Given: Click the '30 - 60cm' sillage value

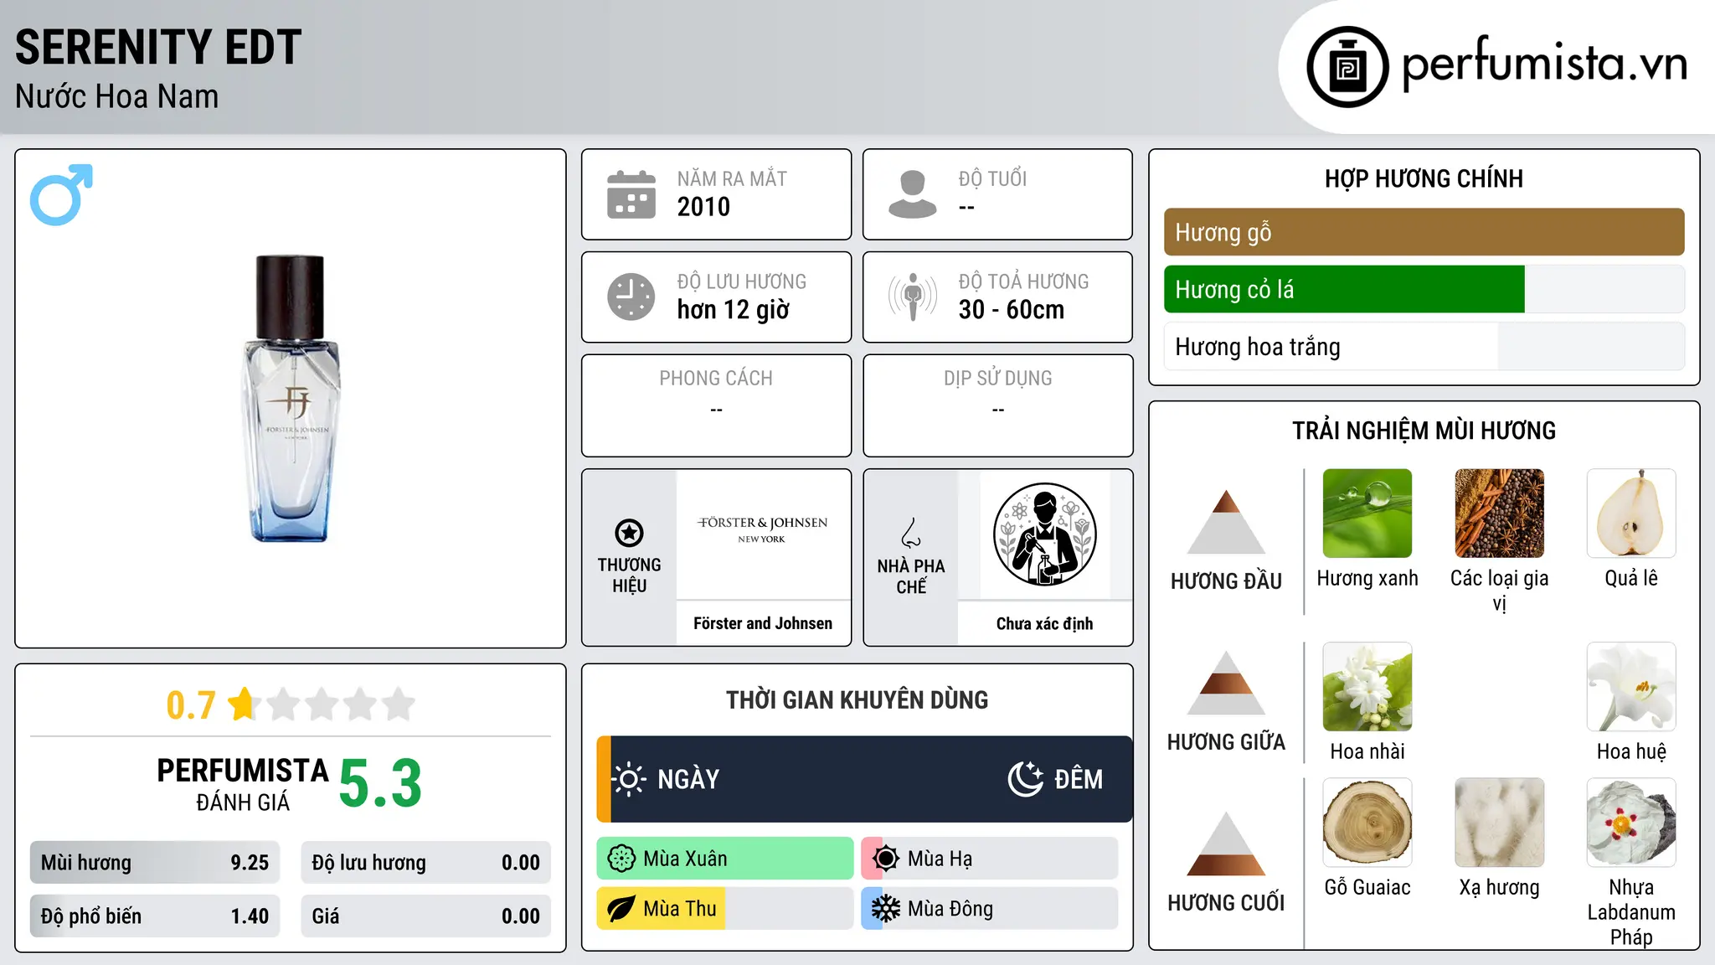Looking at the screenshot, I should [1012, 310].
